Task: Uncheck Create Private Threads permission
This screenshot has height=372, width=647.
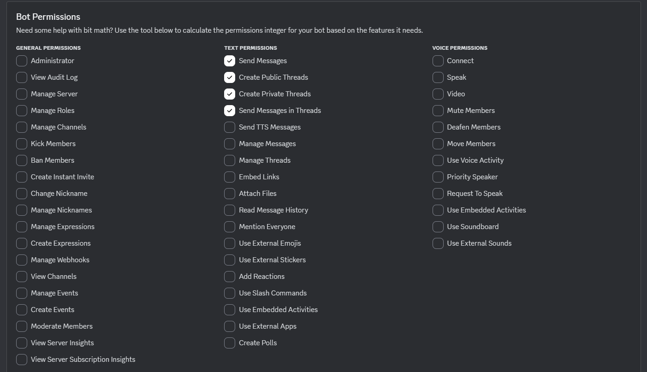Action: coord(230,94)
